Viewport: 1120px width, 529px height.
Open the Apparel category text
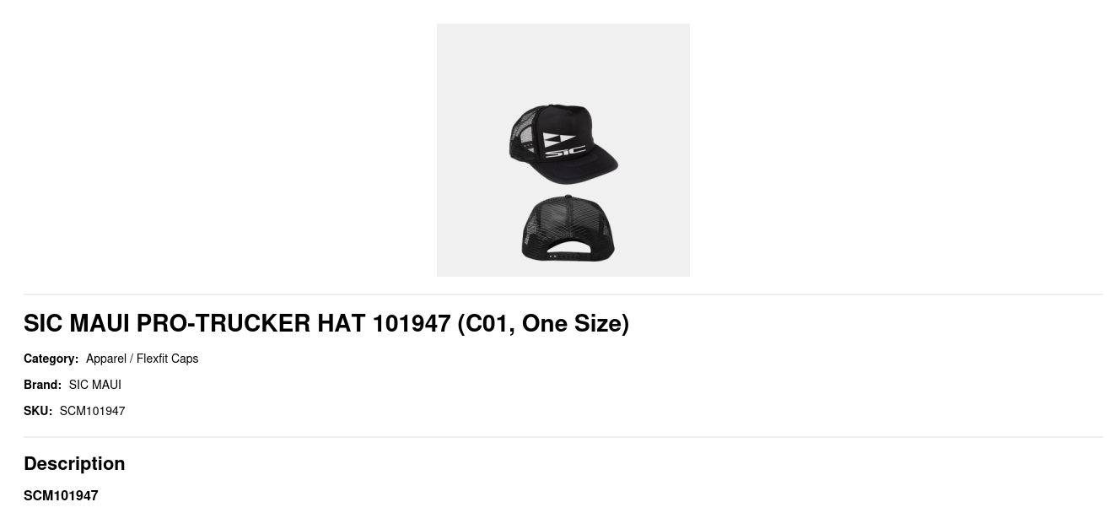(x=106, y=359)
